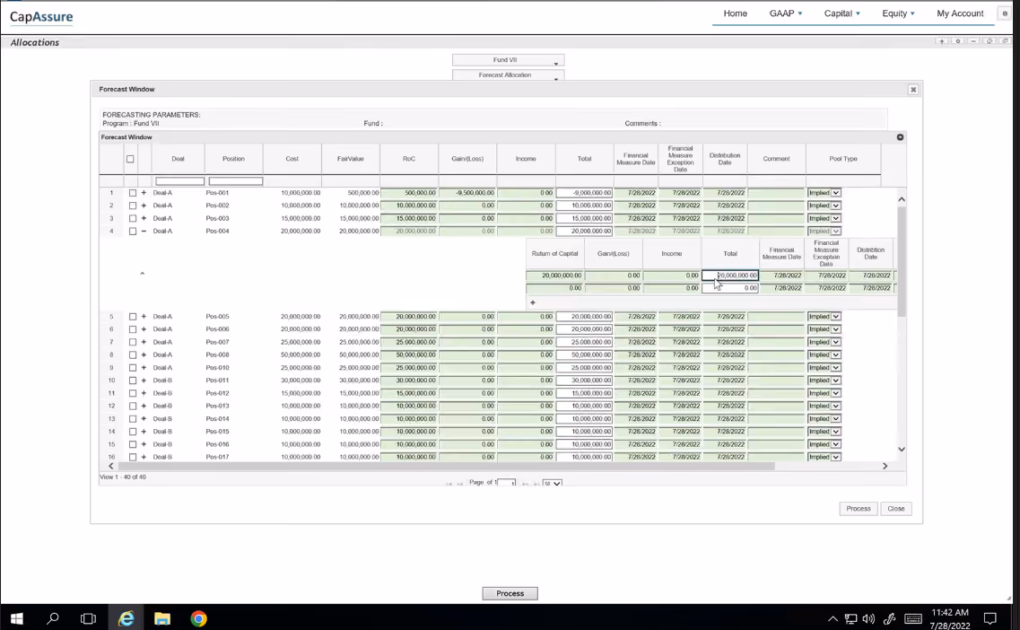The image size is (1020, 630).
Task: Sort by the Cost column header
Action: click(292, 159)
